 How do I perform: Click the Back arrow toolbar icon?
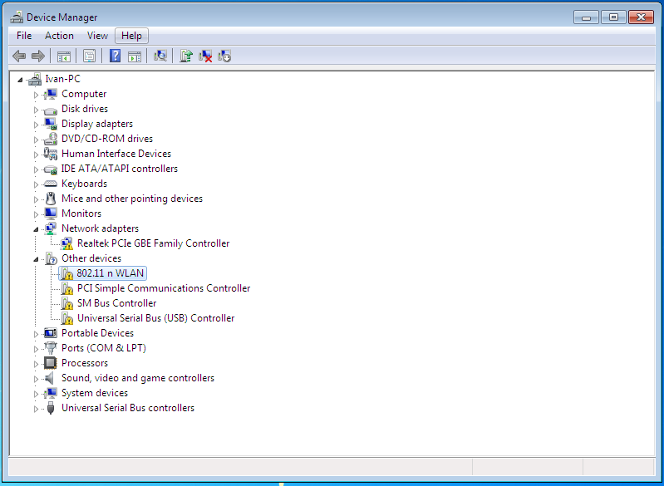coord(19,56)
